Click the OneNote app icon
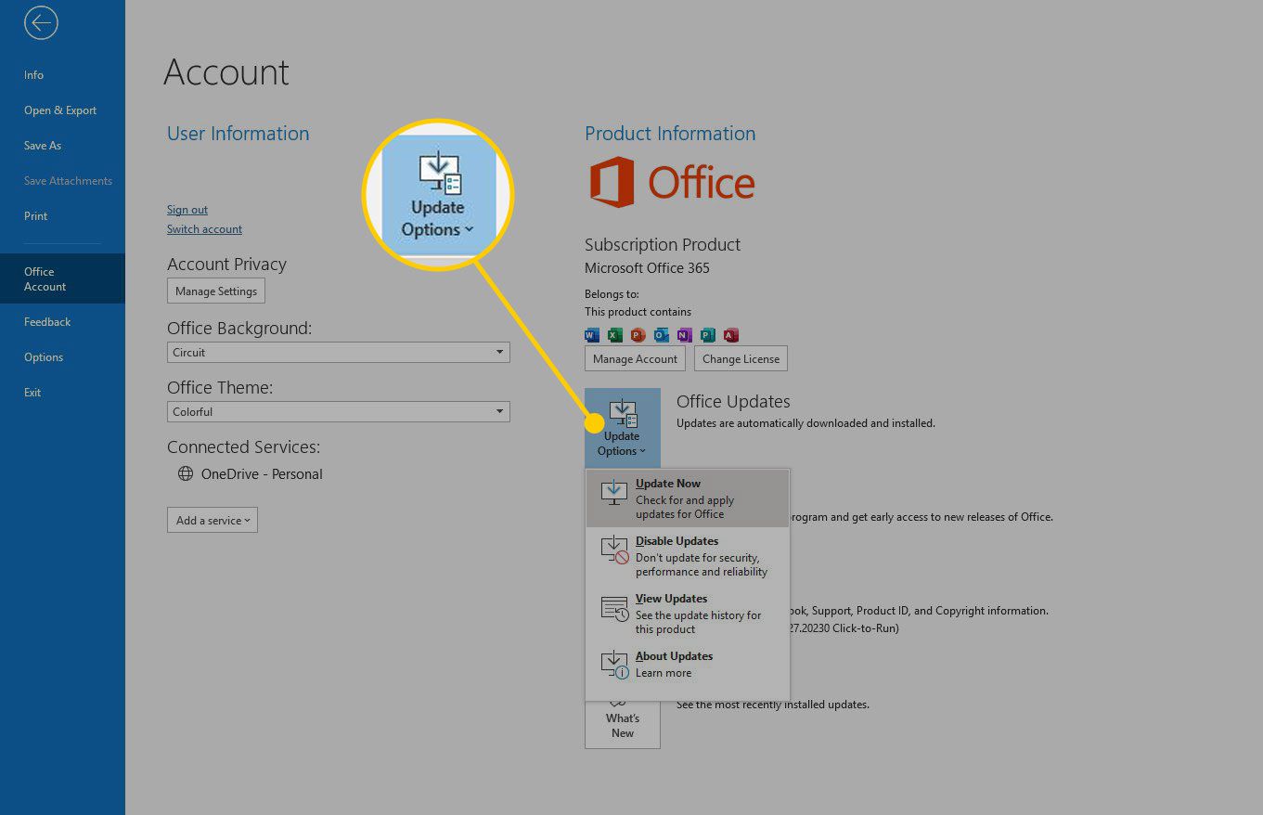Viewport: 1263px width, 815px height. [x=685, y=335]
